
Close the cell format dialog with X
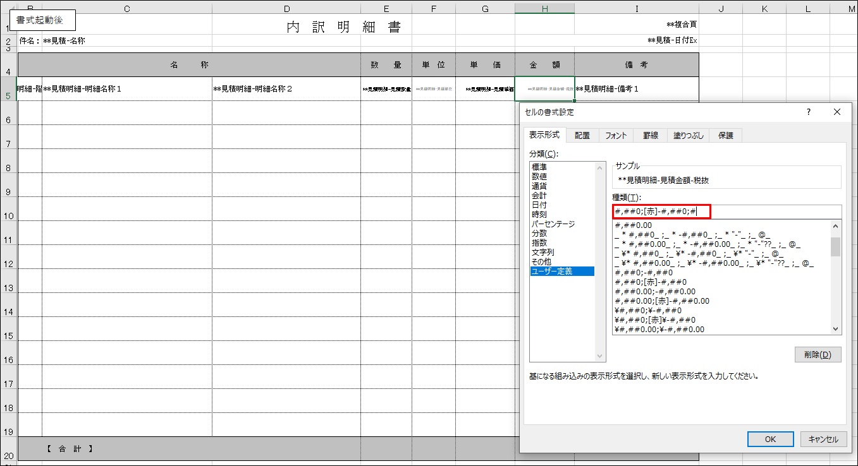click(x=837, y=112)
